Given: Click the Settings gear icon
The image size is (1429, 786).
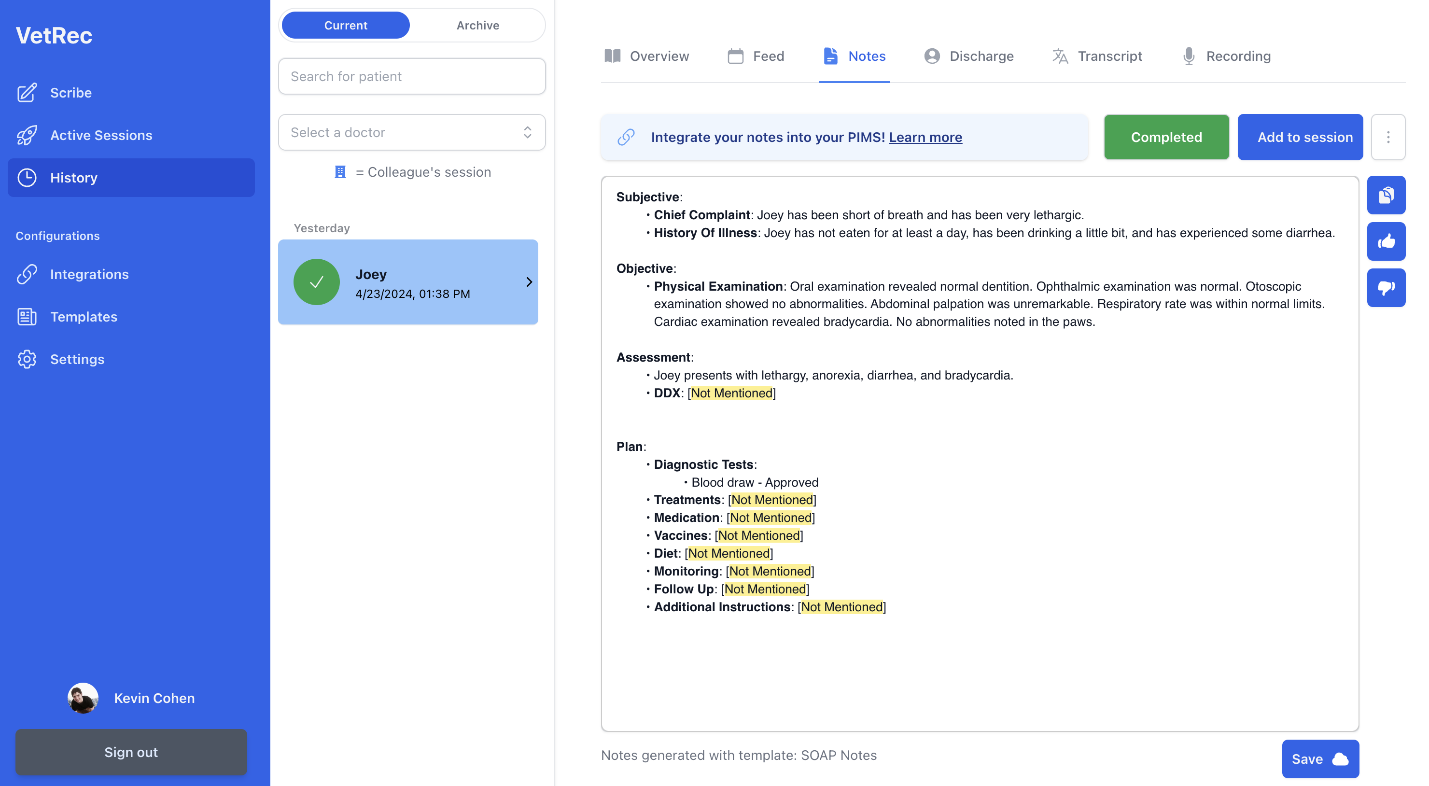Looking at the screenshot, I should 27,359.
